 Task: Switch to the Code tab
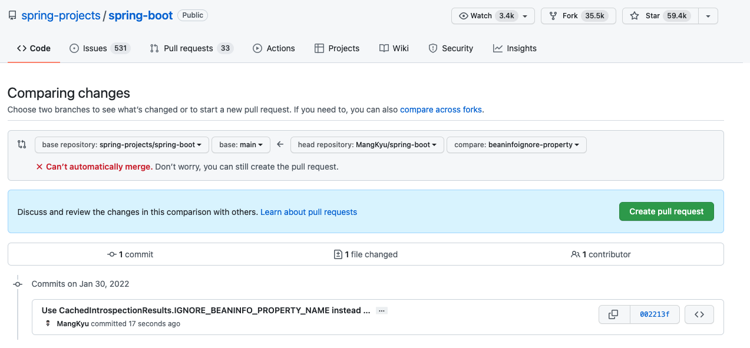(34, 48)
